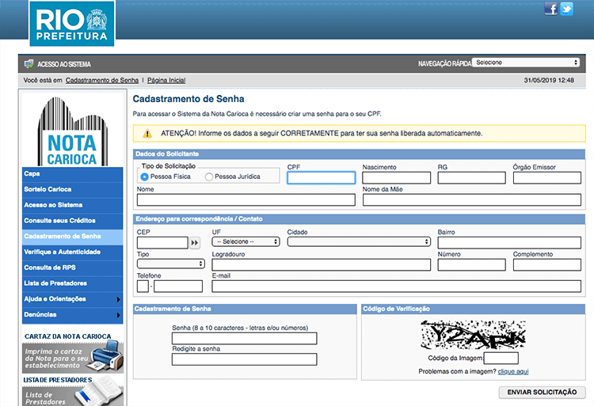Click the Cartaz da Nota printer banner
This screenshot has width=594, height=406.
point(72,358)
